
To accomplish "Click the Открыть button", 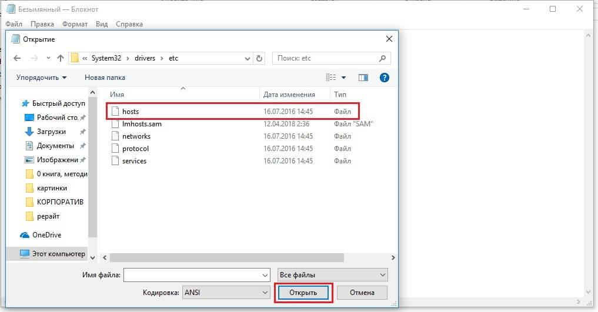I will point(303,293).
